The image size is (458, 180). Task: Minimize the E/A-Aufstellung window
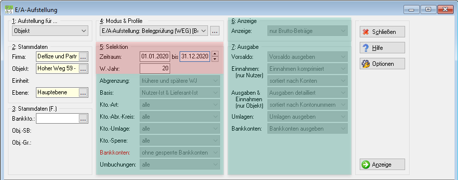point(412,9)
